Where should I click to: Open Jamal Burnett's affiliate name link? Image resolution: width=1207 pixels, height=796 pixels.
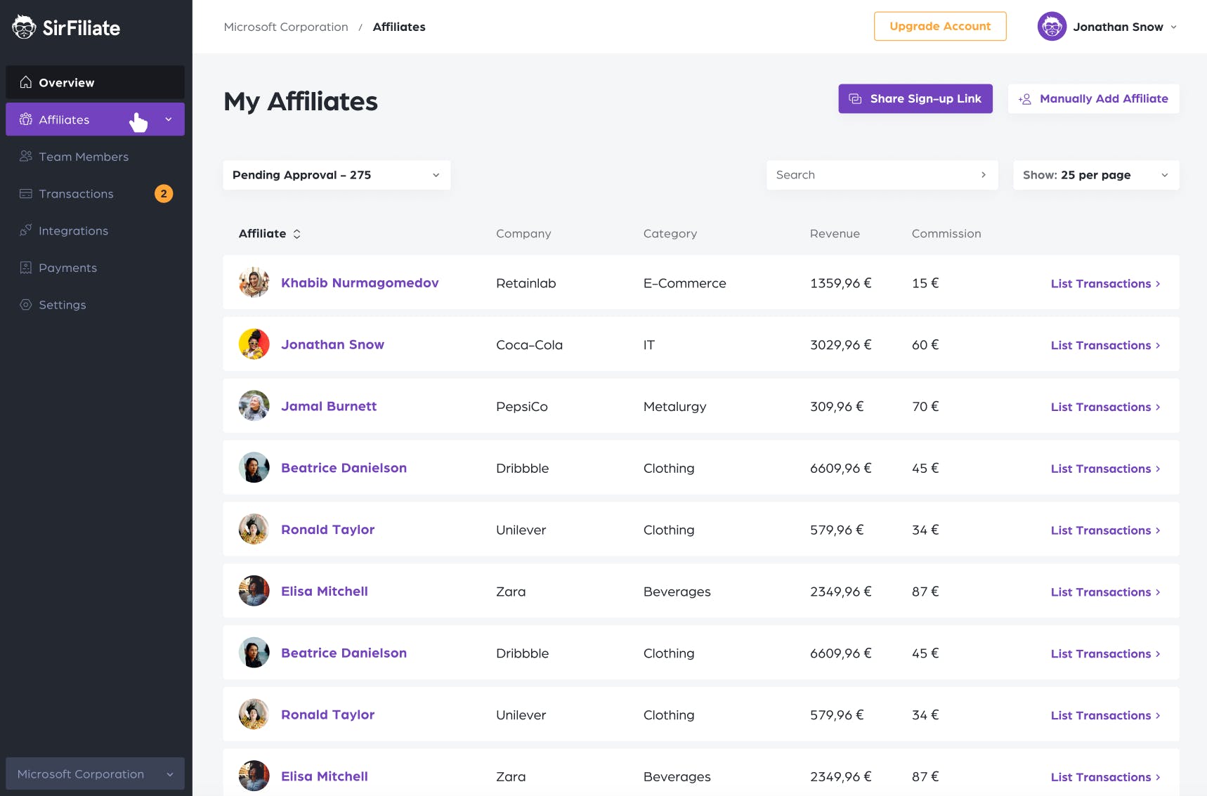[329, 406]
